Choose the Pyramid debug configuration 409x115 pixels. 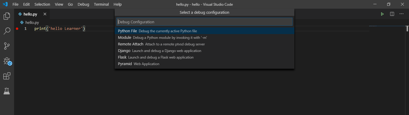click(x=205, y=64)
